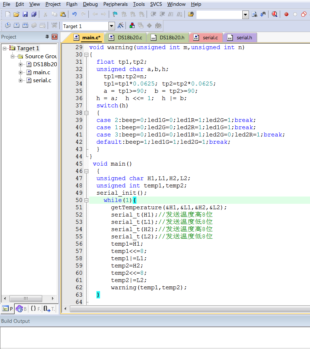The image size is (310, 349).
Task: Click the Open file folder icon
Action: pyautogui.click(x=16, y=14)
